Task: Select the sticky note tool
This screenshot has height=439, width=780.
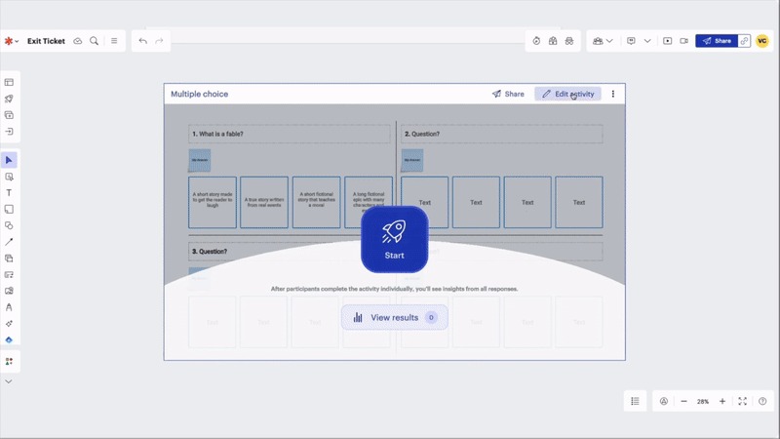Action: [9, 209]
